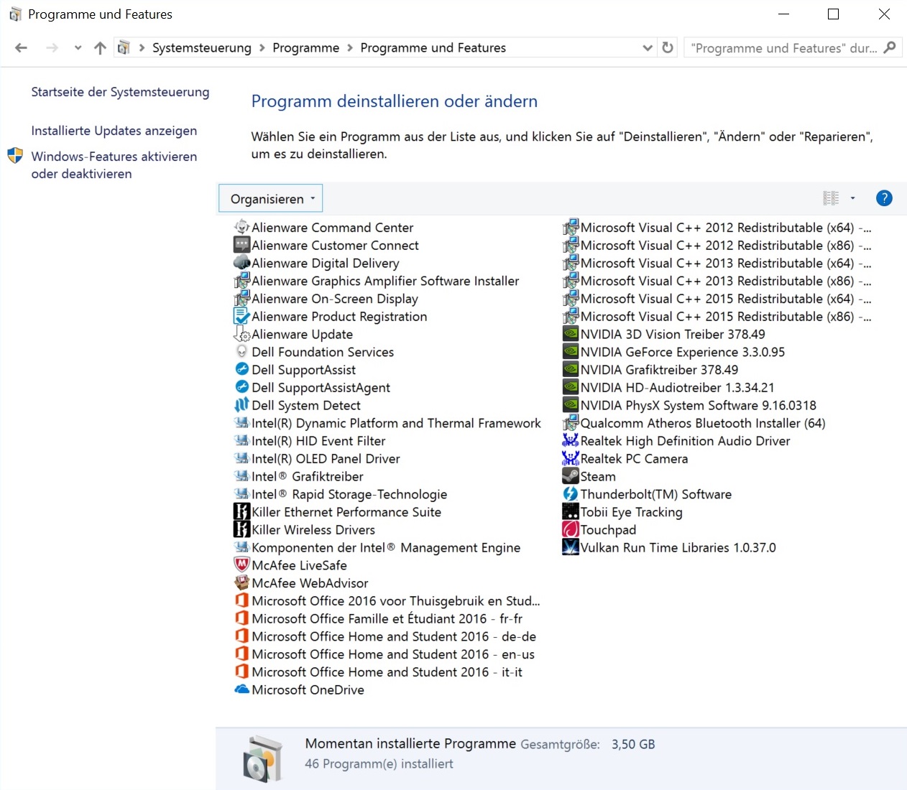Screen dimensions: 907x790
Task: Expand the chevron after Systemsteuerung
Action: point(262,47)
